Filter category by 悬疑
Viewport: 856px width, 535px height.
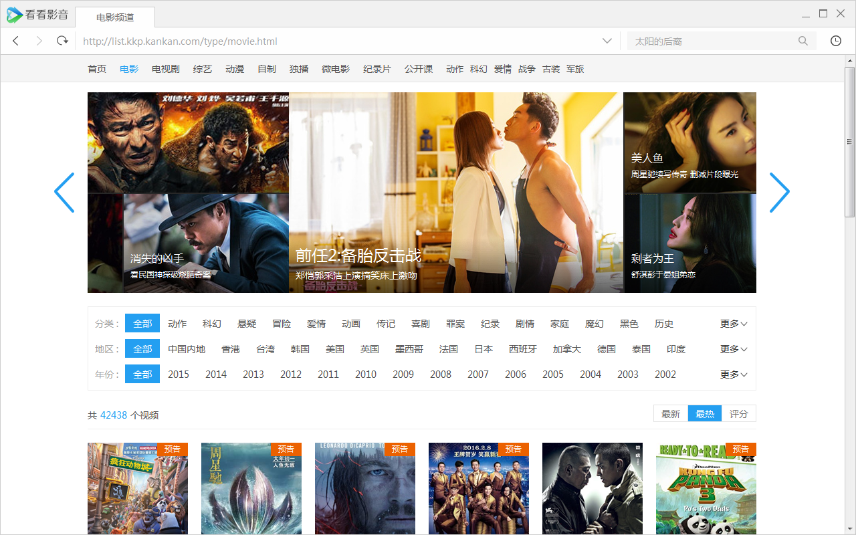pos(247,324)
